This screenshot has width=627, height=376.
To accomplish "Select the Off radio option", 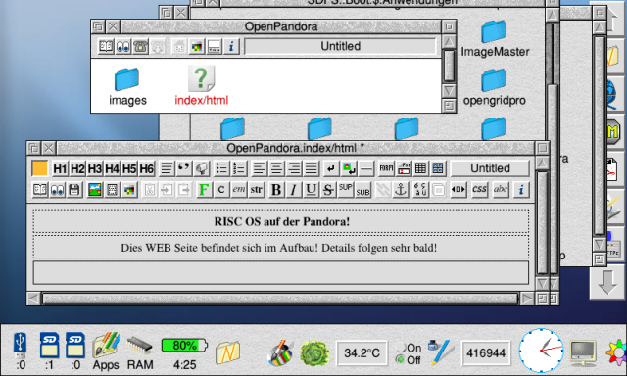I will [x=409, y=360].
